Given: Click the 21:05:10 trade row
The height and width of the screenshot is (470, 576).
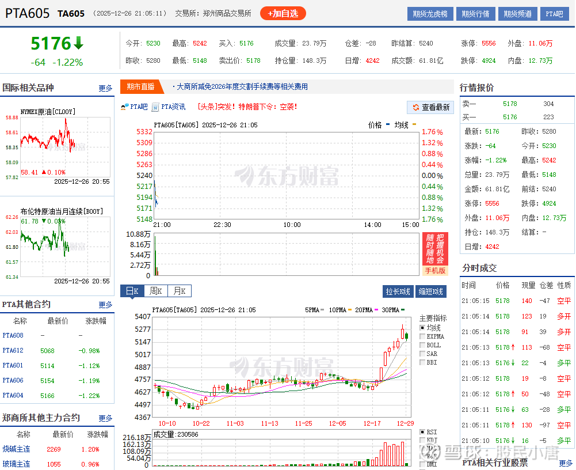Looking at the screenshot, I should point(517,441).
